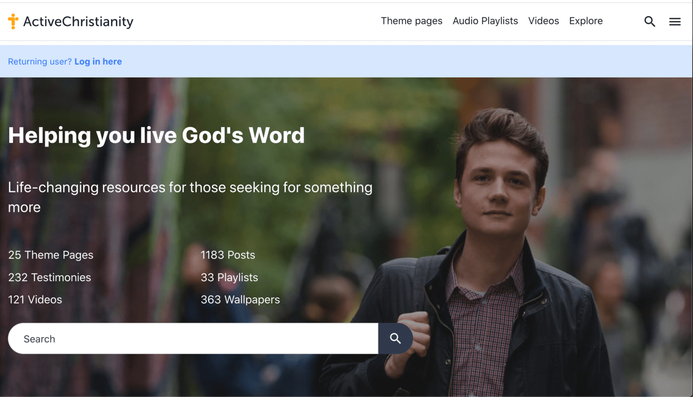Click the ActiveChristianity site name

(78, 22)
